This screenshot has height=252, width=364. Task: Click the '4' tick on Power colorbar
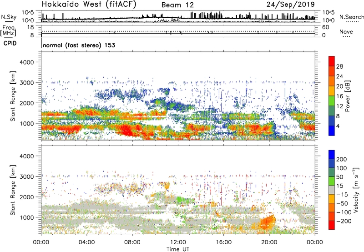click(x=338, y=126)
